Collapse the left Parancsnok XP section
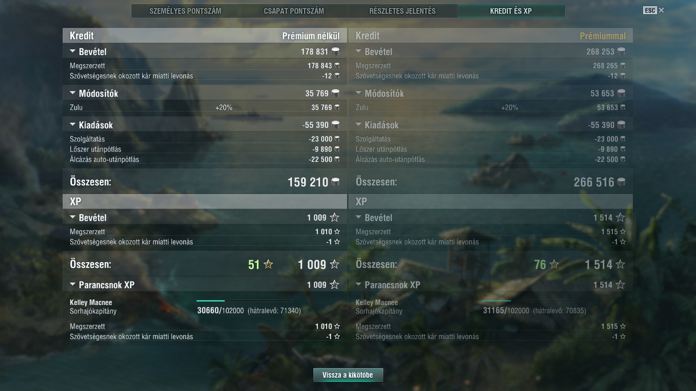 [72, 285]
